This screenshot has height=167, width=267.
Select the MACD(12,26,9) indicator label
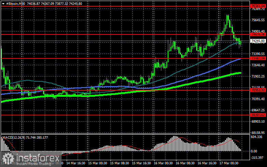[14, 137]
